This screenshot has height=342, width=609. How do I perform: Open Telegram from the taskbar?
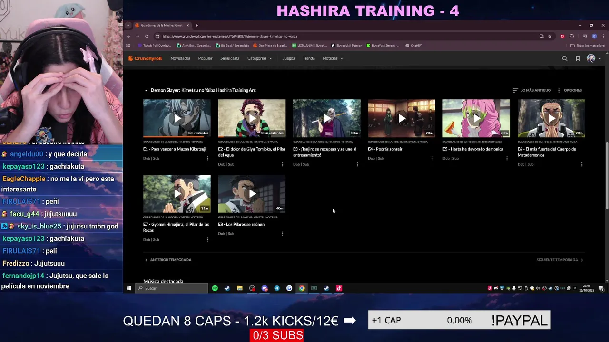[277, 288]
